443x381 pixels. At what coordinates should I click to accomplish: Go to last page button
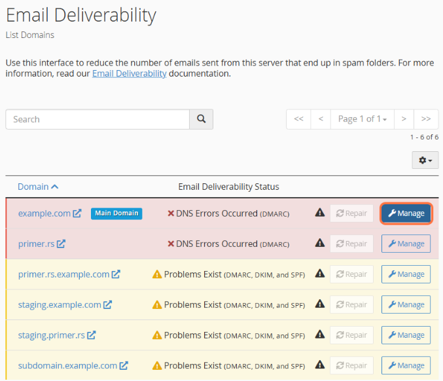click(426, 119)
